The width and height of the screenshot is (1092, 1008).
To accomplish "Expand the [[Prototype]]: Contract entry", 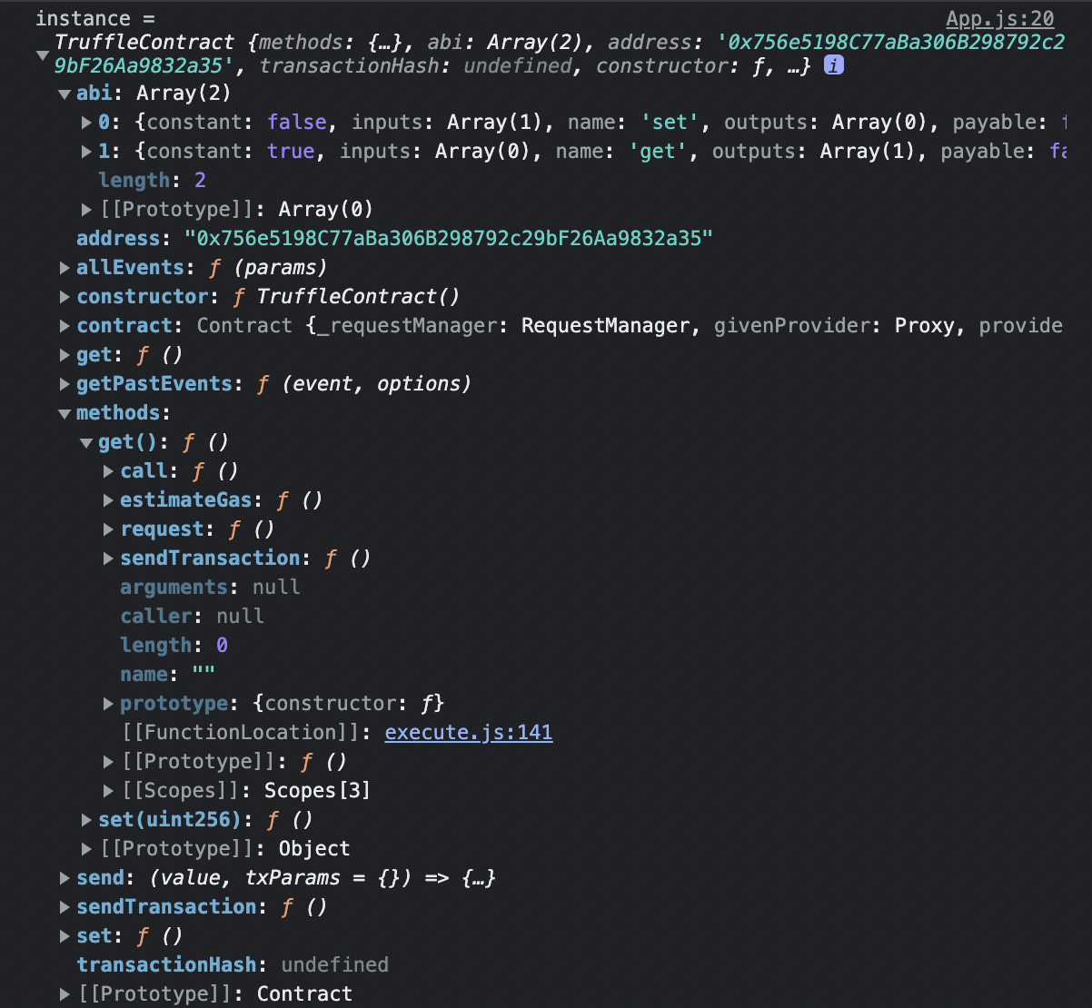I will 65,994.
